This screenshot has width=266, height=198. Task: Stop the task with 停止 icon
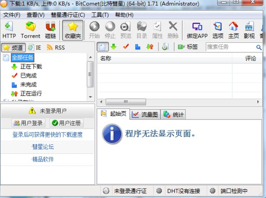110,30
